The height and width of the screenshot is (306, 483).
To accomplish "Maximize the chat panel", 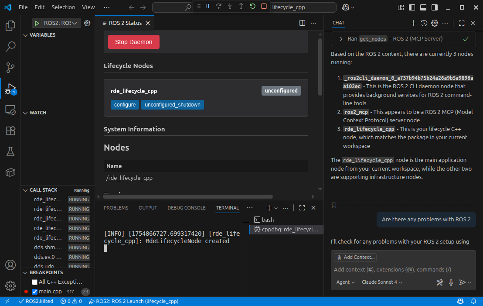I will click(x=462, y=23).
